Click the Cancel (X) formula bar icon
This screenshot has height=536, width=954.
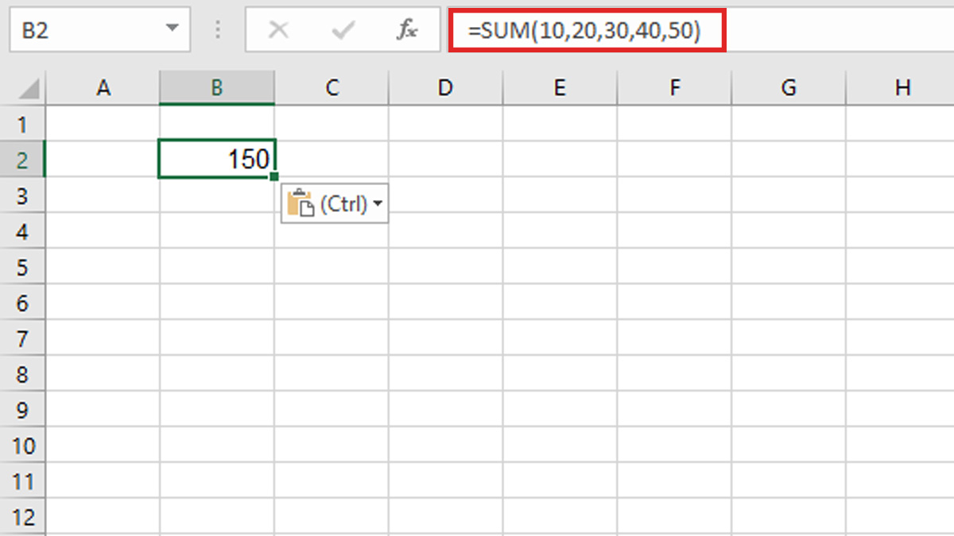click(278, 30)
